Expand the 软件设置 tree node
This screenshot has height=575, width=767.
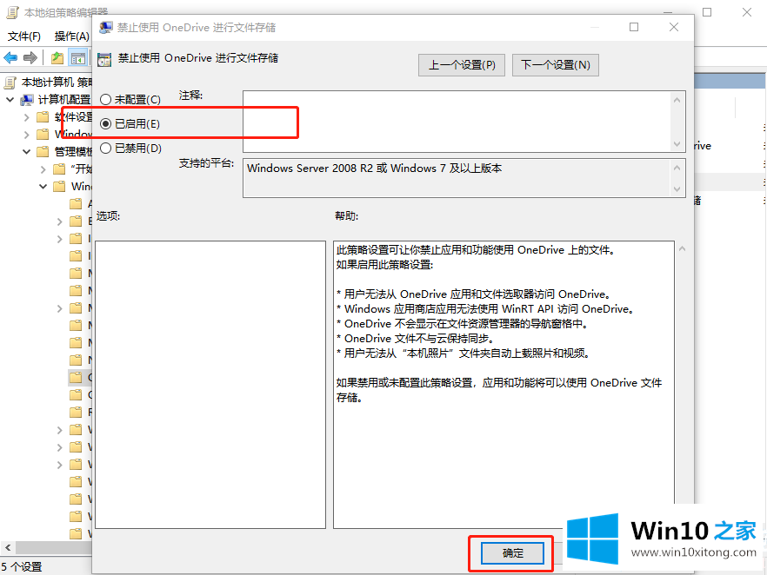[x=26, y=117]
